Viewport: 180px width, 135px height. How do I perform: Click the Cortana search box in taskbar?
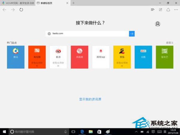click(39, 132)
